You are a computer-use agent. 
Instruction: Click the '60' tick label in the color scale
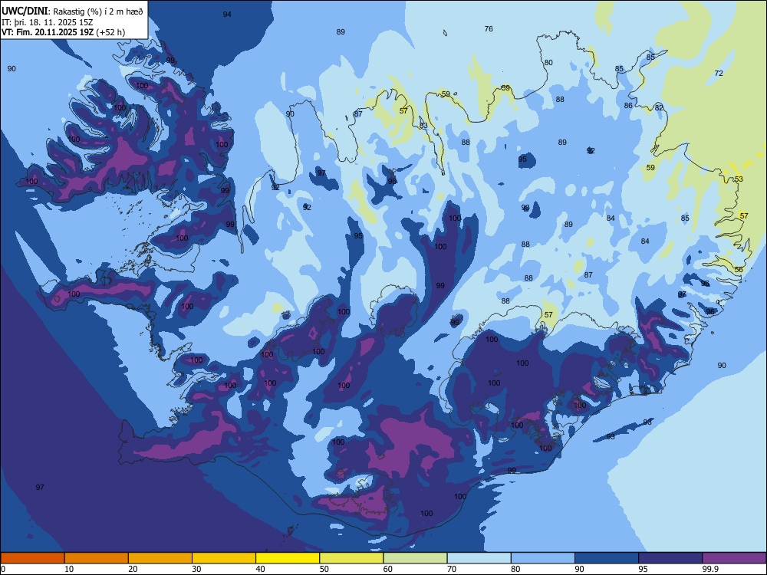click(388, 569)
